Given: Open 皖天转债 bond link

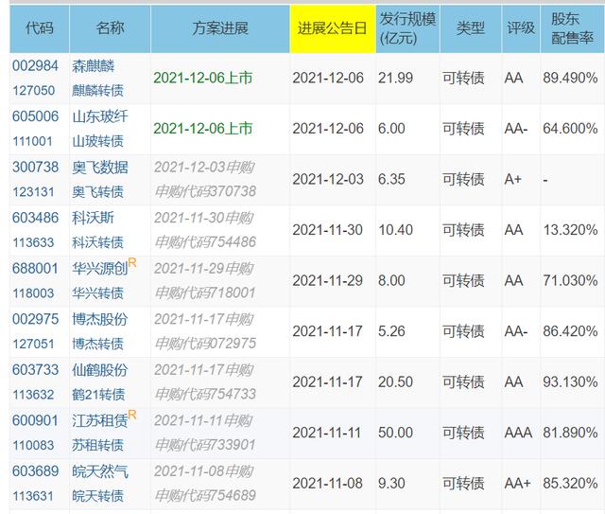Looking at the screenshot, I should click(97, 495).
